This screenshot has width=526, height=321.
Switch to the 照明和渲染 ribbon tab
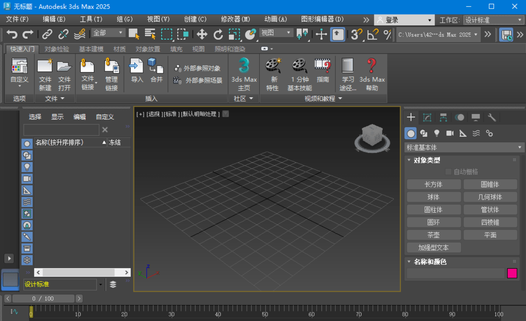pyautogui.click(x=230, y=49)
